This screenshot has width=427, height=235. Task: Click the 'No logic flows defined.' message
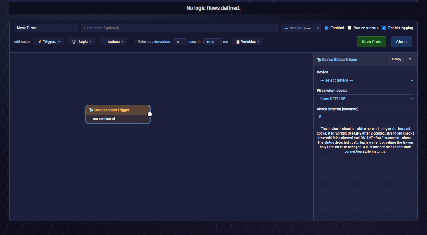tap(213, 8)
